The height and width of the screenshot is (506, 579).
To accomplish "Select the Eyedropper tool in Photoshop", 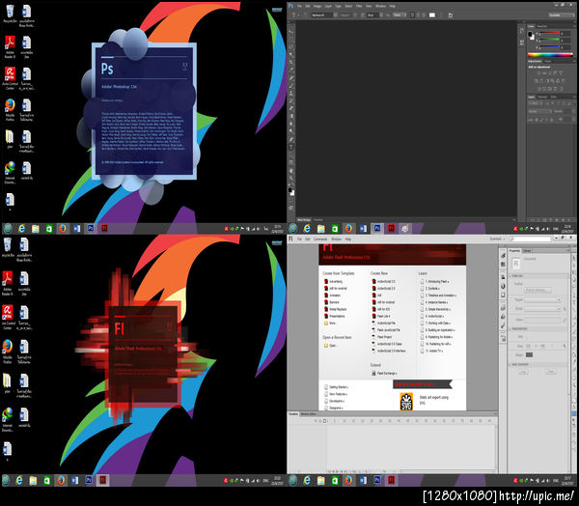I will pos(291,70).
